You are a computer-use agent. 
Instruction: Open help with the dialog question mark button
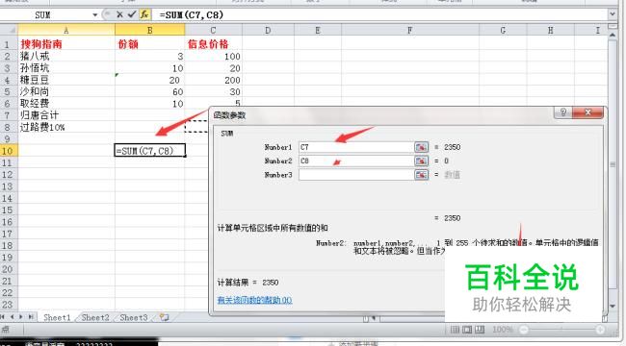point(563,112)
